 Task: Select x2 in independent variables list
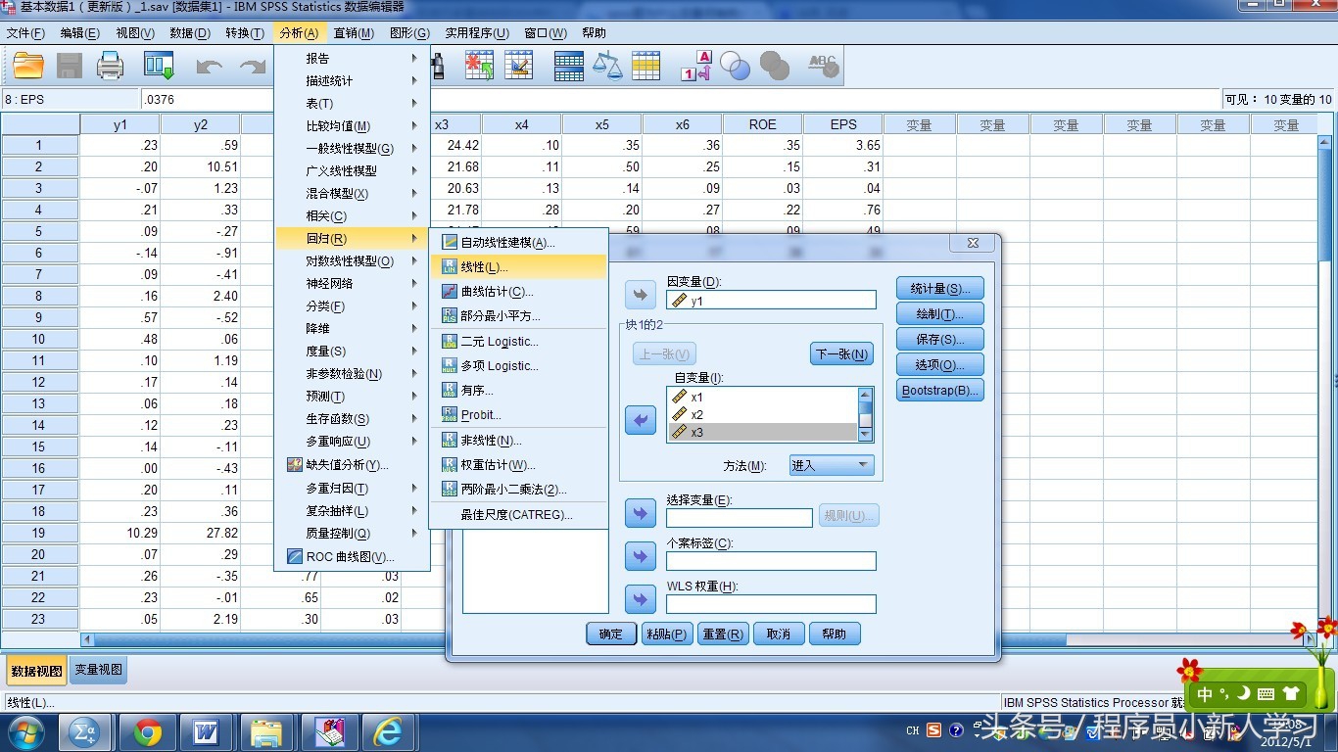pos(763,414)
